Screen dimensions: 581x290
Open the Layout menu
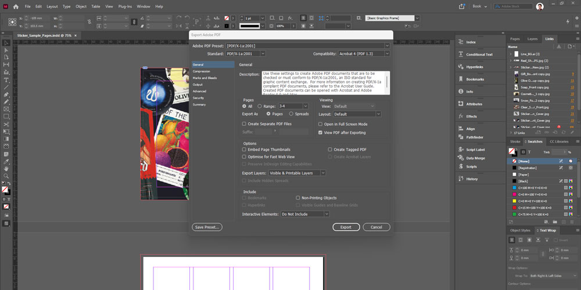[52, 6]
